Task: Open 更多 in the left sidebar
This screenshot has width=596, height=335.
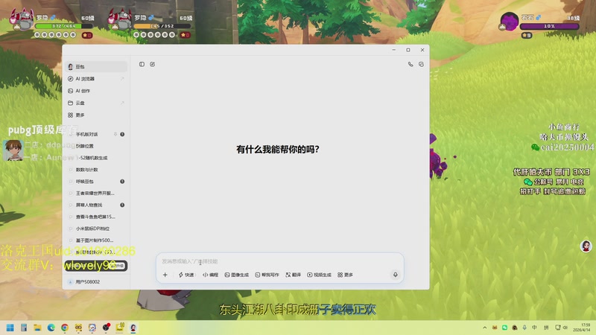Action: (x=96, y=115)
